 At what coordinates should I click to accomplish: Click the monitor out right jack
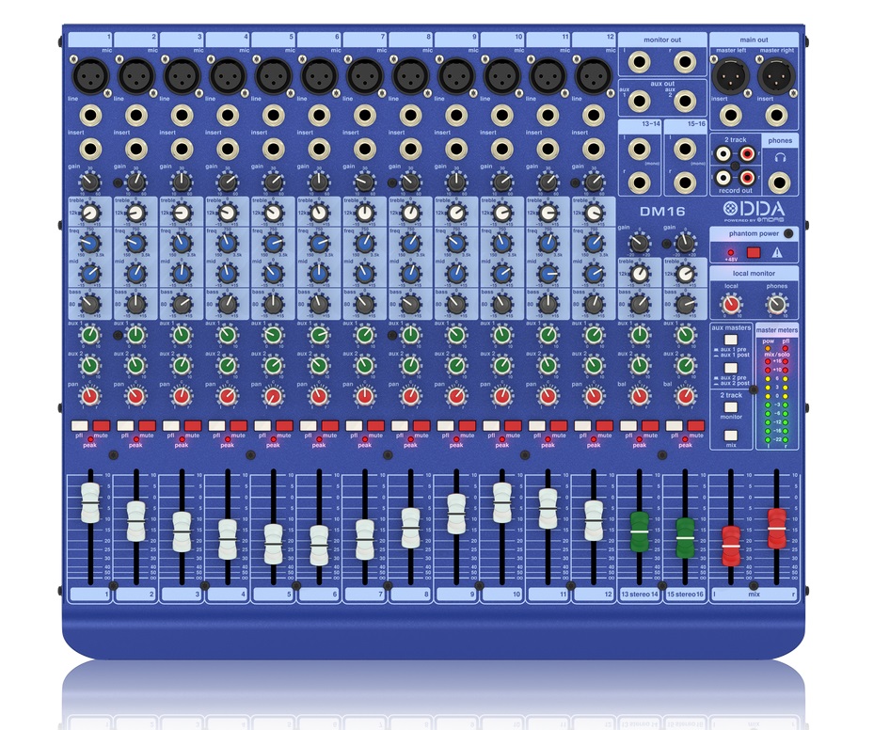pos(685,62)
